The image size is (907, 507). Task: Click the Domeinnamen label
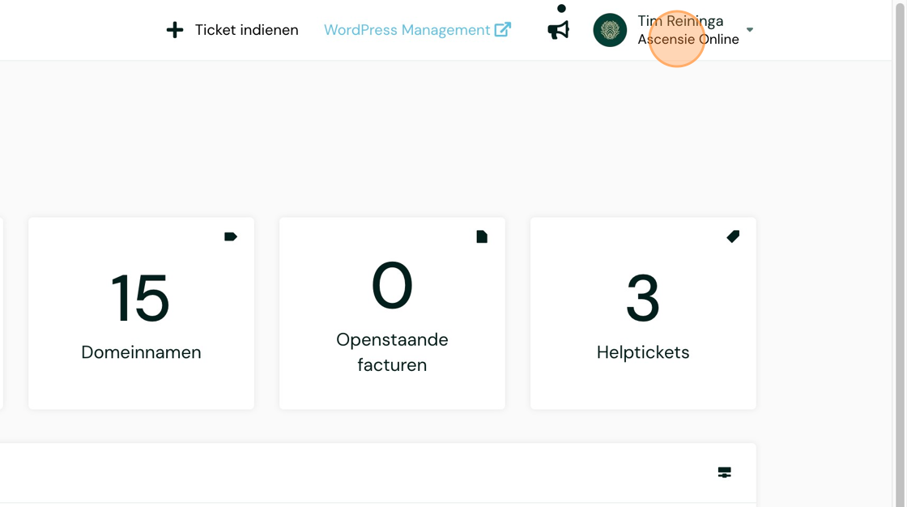(141, 351)
